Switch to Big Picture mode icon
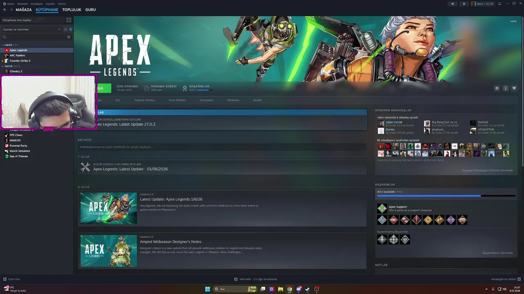524x294 pixels. coord(500,4)
